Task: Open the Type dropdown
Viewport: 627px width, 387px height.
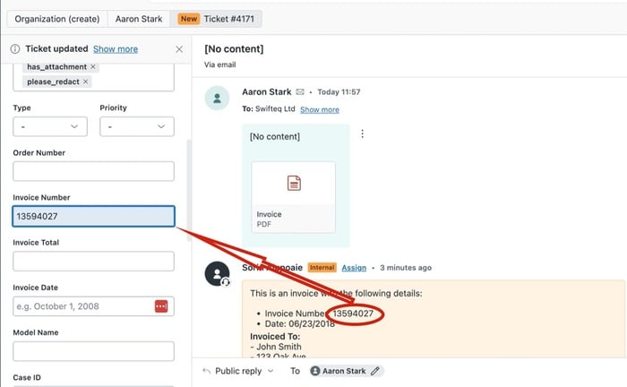Action: 50,126
